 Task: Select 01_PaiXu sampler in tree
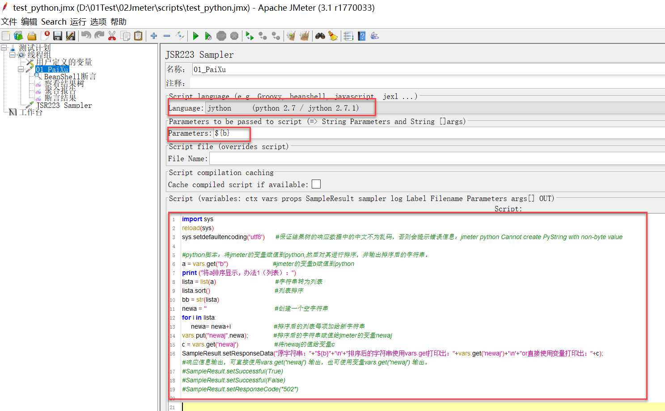point(52,69)
